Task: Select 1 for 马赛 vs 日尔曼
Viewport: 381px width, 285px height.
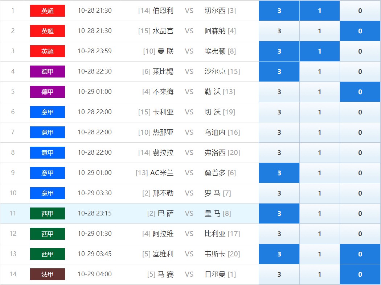Action: point(320,274)
